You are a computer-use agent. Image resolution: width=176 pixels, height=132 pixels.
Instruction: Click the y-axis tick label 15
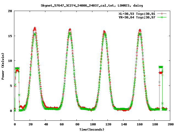[x=10, y=36]
